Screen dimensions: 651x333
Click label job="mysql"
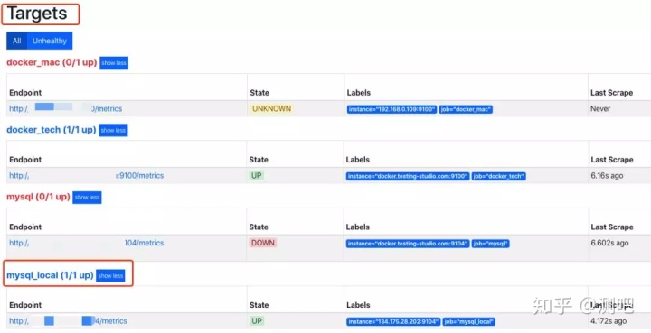point(490,244)
